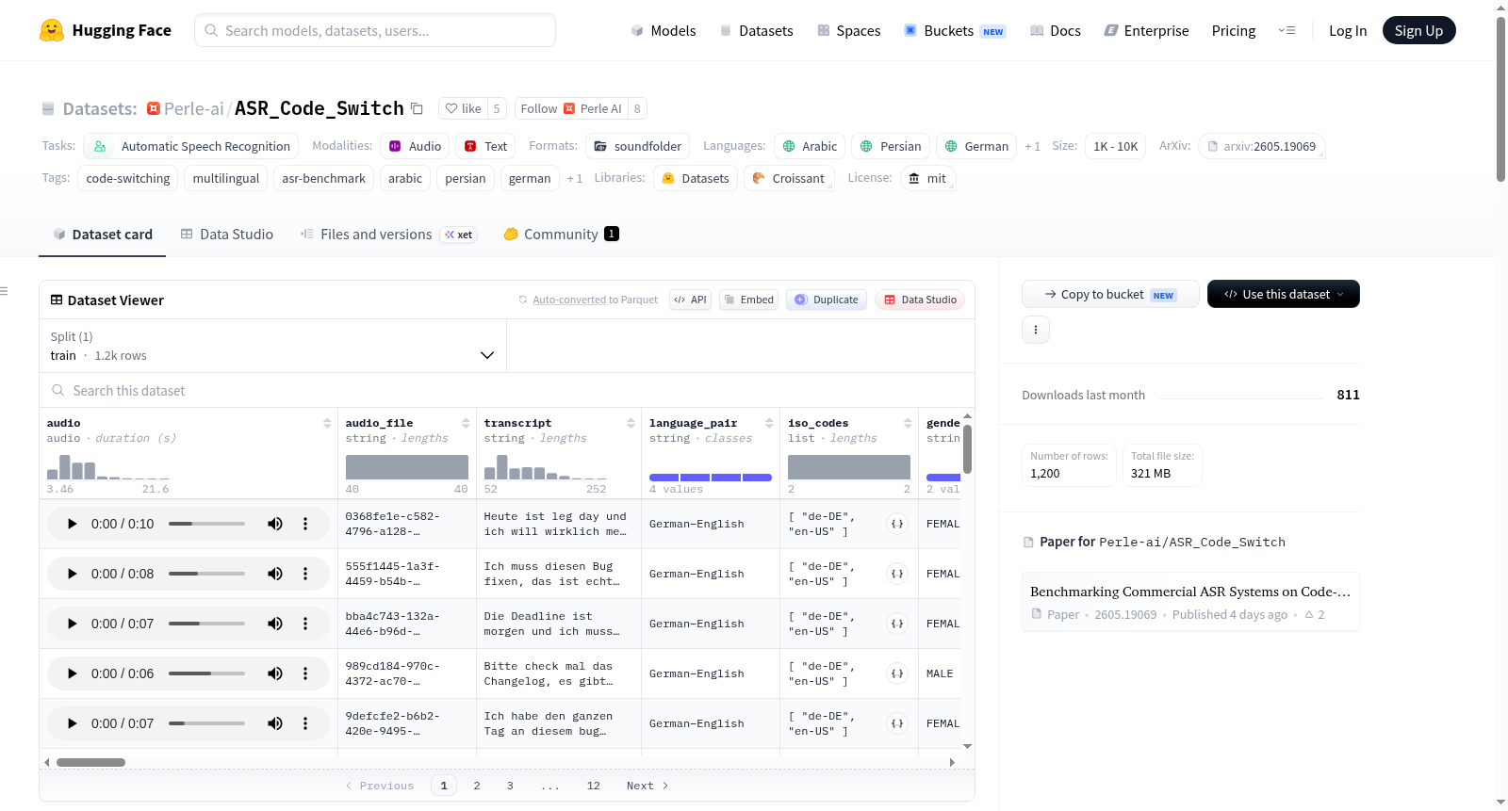Mute the 0:08 audio clip
This screenshot has width=1508, height=811.
[275, 574]
